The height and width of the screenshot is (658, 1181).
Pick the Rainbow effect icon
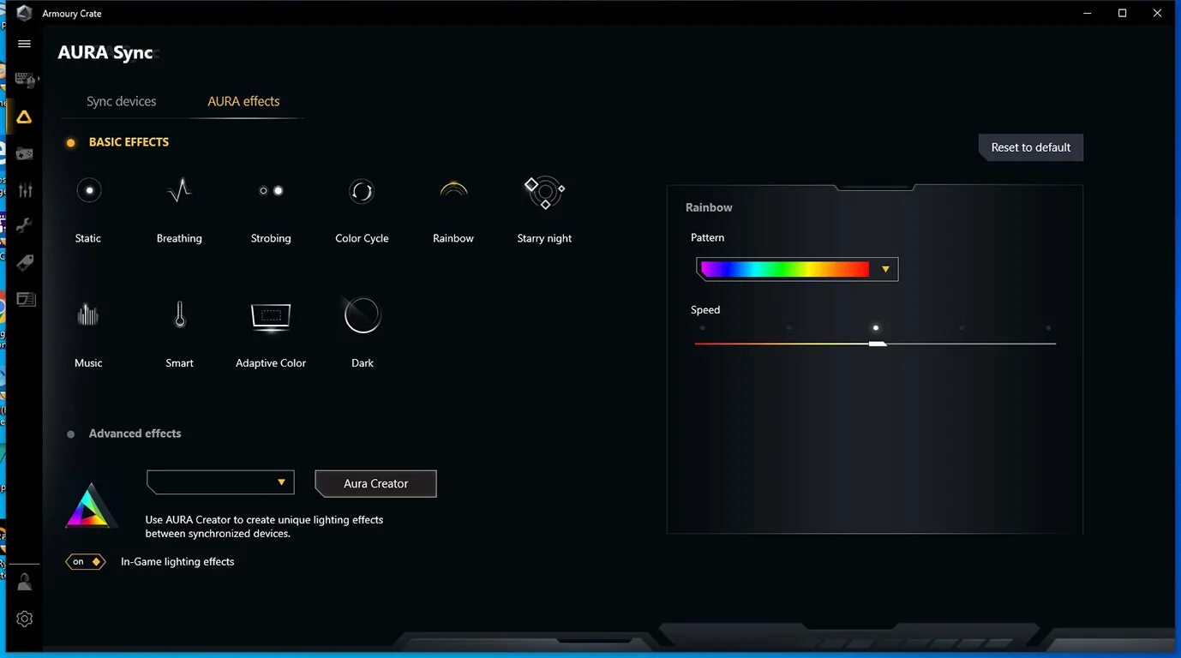tap(453, 189)
